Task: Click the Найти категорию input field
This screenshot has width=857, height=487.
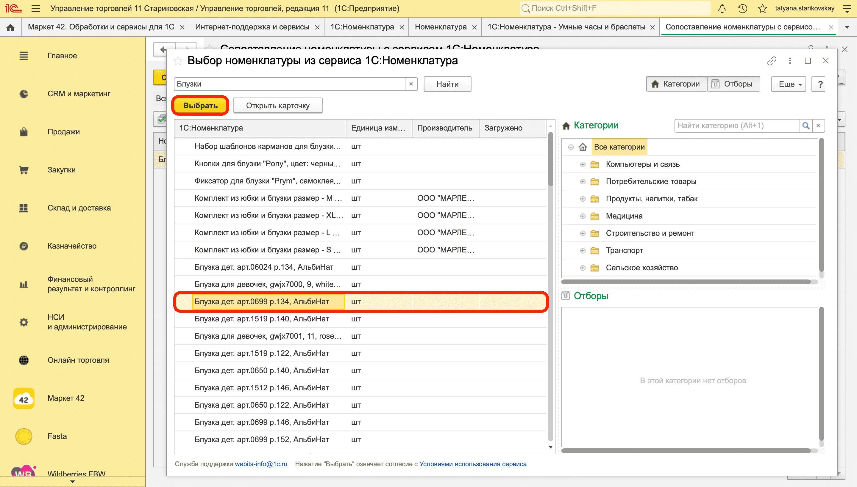Action: [737, 126]
